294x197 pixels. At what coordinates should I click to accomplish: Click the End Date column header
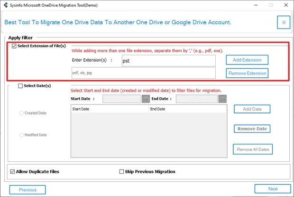(x=187, y=109)
